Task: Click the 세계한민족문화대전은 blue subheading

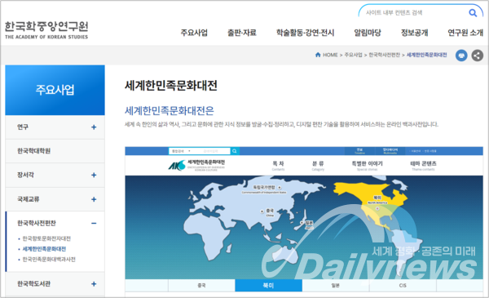Action: 170,110
